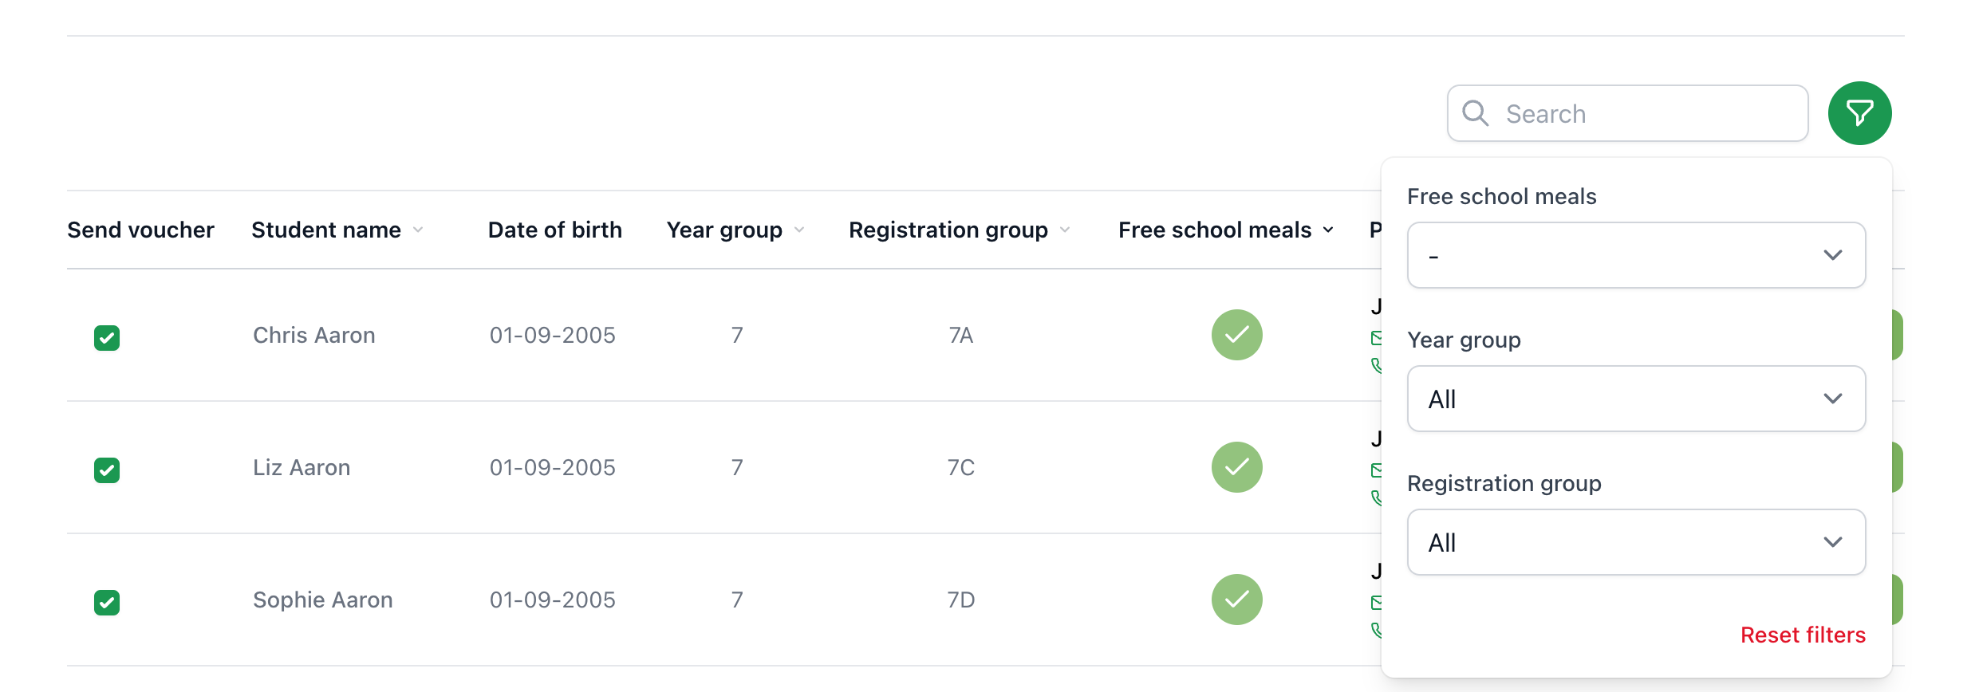Click the green filter funnel icon

pos(1859,113)
